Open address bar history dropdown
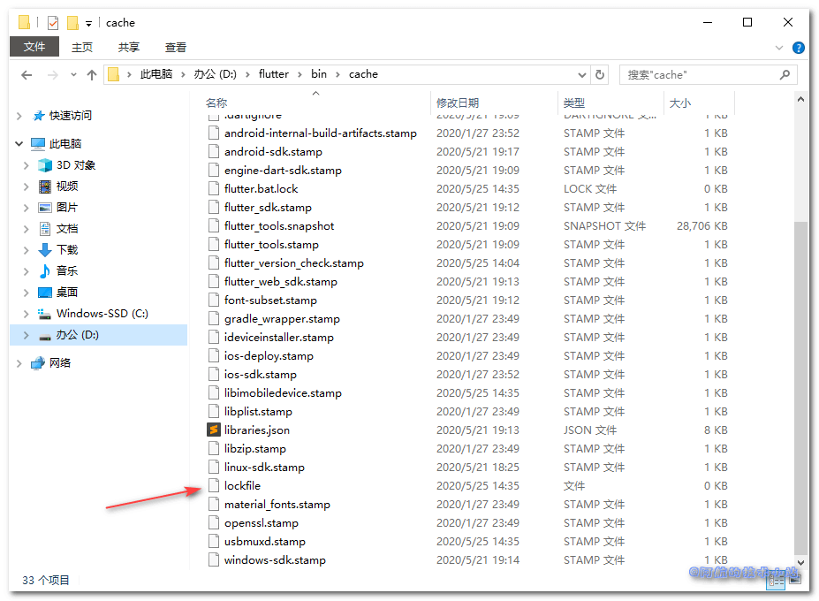 (582, 75)
